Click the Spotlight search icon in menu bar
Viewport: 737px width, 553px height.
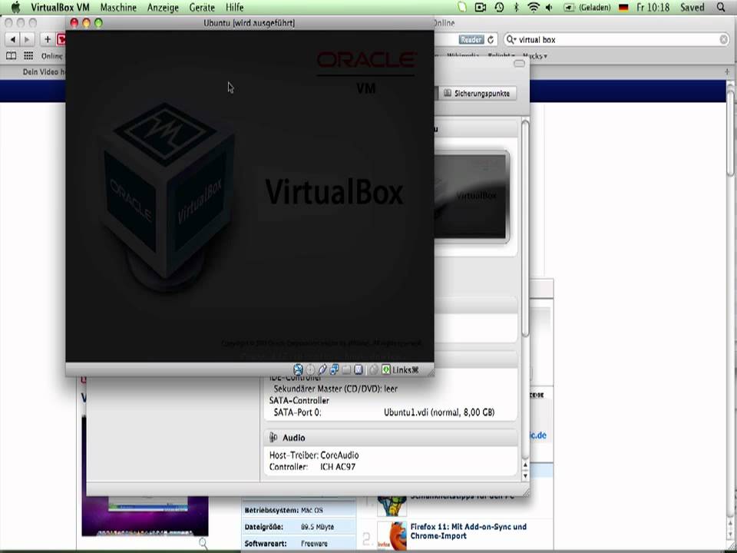coord(721,8)
